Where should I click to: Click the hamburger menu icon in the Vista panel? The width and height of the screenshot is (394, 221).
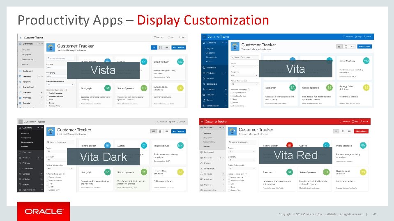tap(21, 38)
